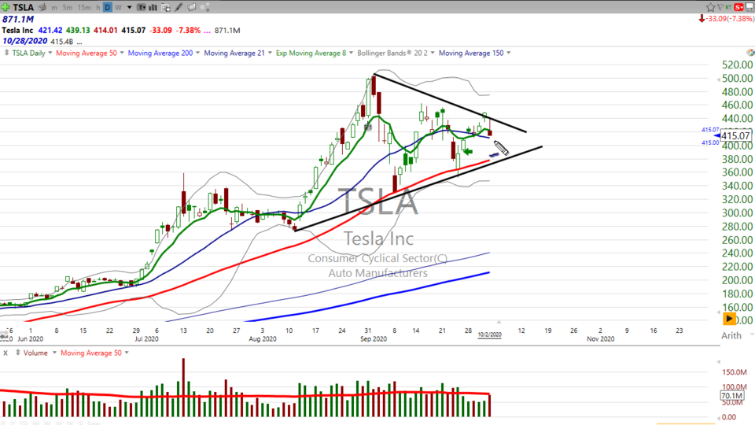This screenshot has height=425, width=755.
Task: Click the 10/2/2020 date marker on time axis
Action: [490, 334]
